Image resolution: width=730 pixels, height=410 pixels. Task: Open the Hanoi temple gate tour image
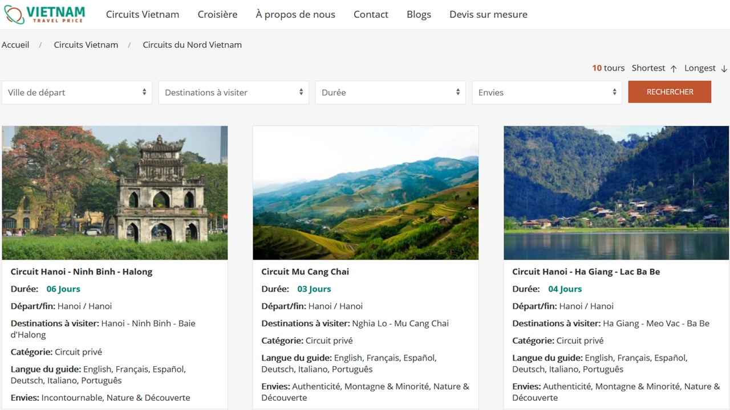(115, 192)
